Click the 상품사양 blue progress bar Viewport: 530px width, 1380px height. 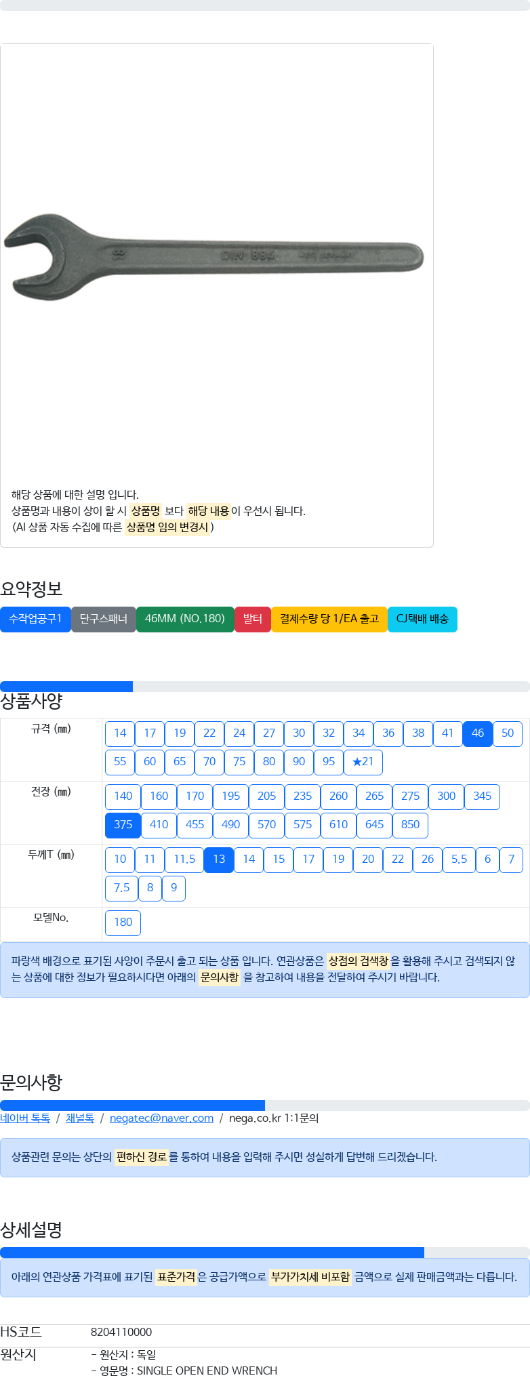66,687
